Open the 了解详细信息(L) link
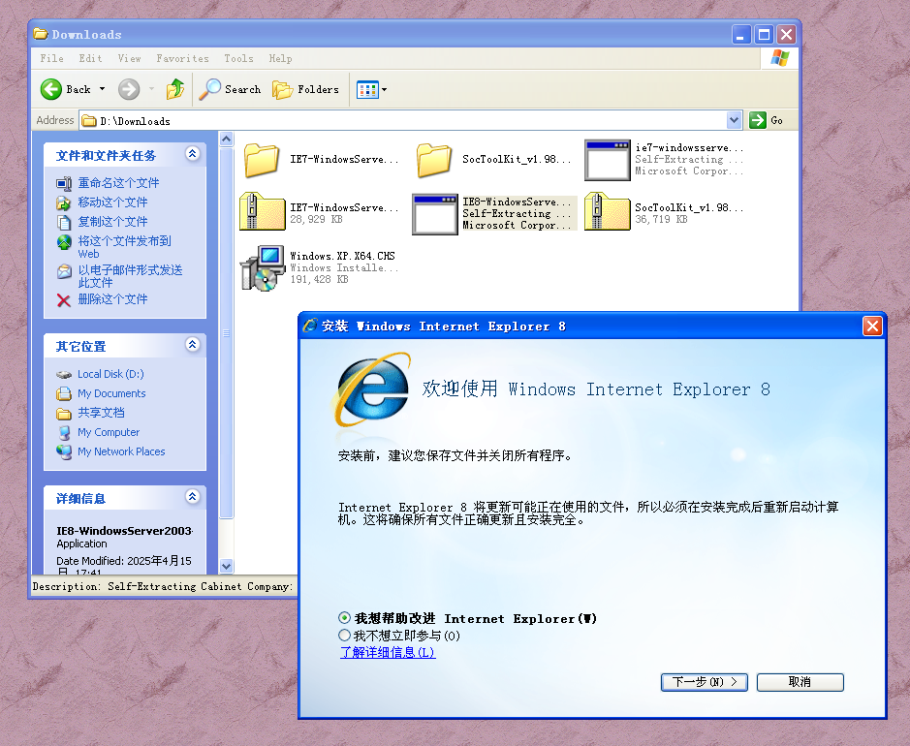The height and width of the screenshot is (746, 910). click(x=388, y=653)
